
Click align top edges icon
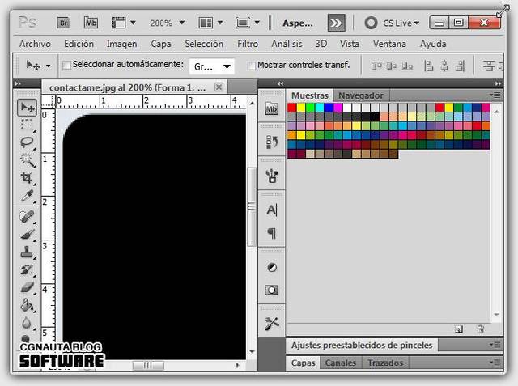(376, 66)
